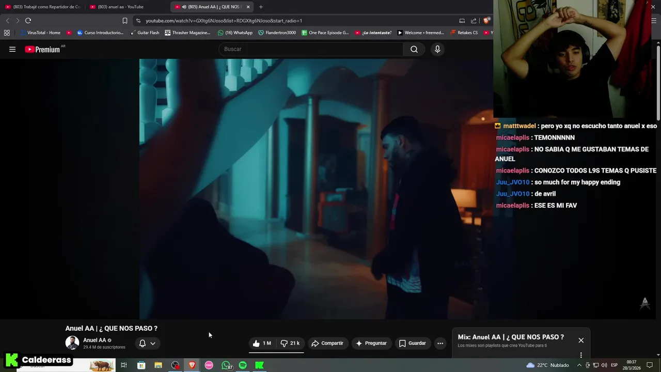661x372 pixels.
Task: Open the 22°C Nublado weather widget
Action: [547, 365]
